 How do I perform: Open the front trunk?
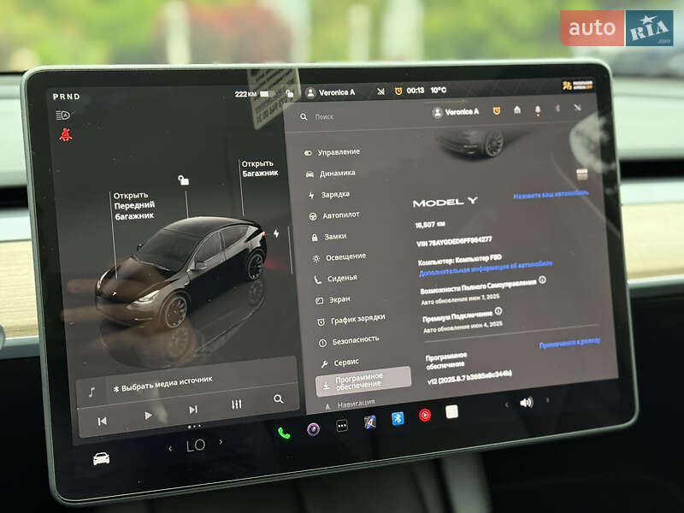(x=134, y=205)
